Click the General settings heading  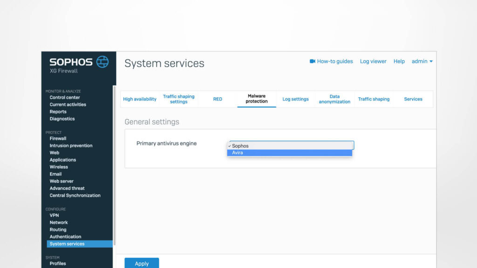pos(152,122)
